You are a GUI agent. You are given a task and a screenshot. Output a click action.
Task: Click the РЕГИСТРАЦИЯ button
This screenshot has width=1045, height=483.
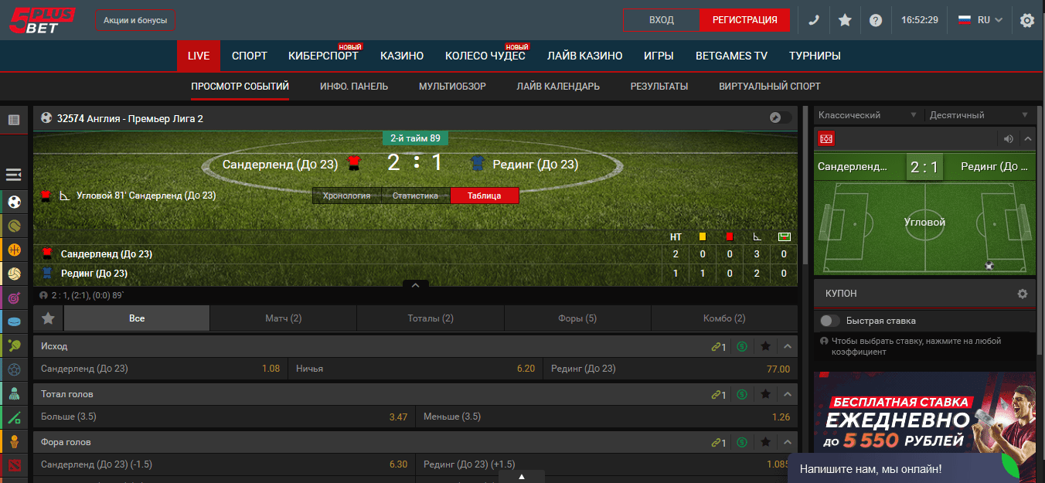tap(745, 20)
